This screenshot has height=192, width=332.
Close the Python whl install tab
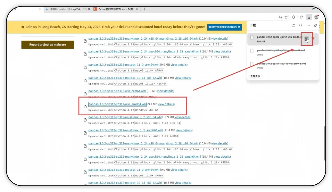[x=137, y=9]
